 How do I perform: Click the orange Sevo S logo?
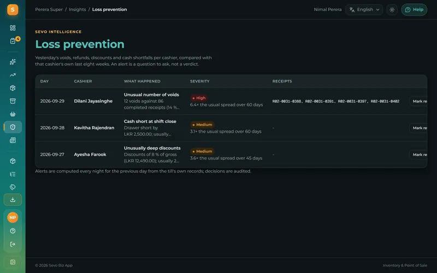pos(13,10)
